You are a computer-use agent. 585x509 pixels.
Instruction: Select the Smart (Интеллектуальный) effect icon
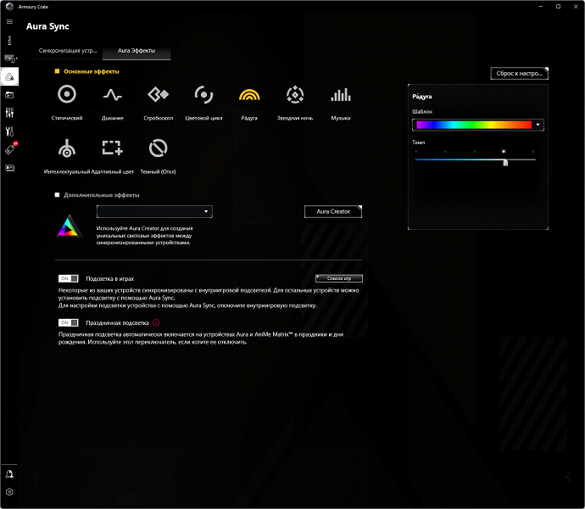(x=67, y=150)
